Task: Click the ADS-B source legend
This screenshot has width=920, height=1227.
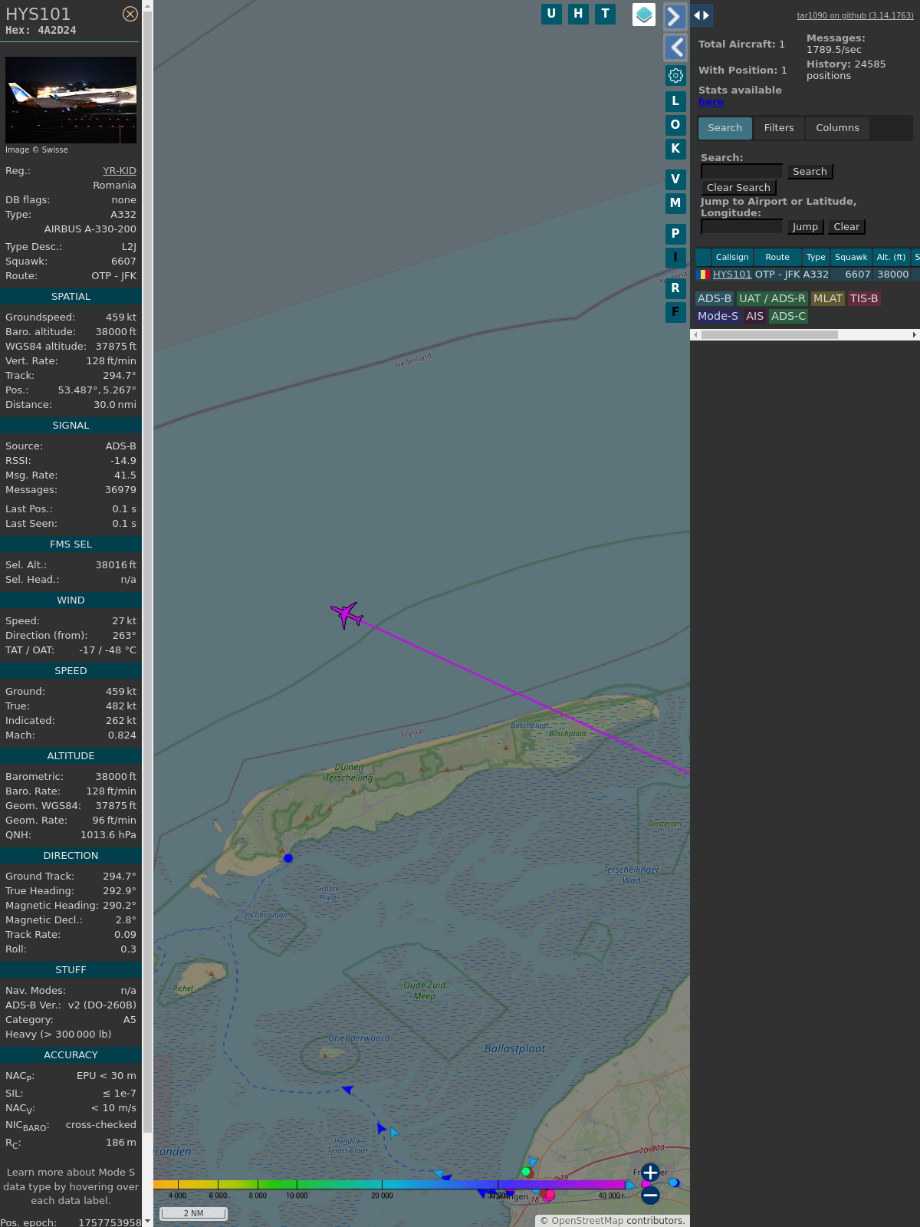Action: click(x=715, y=299)
